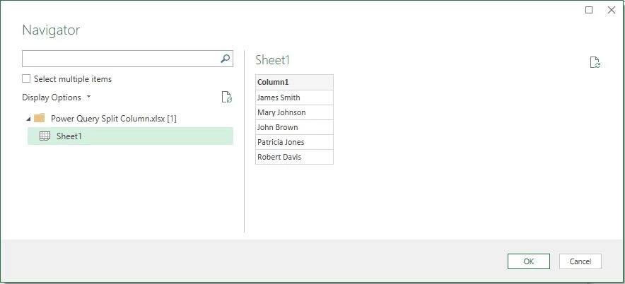Click the workbook folder icon
Viewport: 625px width, 284px height.
39,118
